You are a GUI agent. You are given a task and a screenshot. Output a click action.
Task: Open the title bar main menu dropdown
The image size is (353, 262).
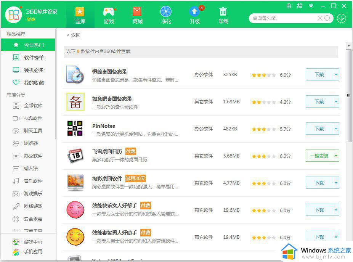(311, 6)
